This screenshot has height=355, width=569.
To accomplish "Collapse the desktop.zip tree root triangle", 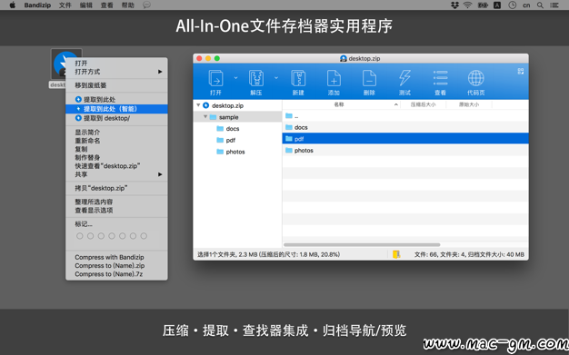I will [x=198, y=105].
